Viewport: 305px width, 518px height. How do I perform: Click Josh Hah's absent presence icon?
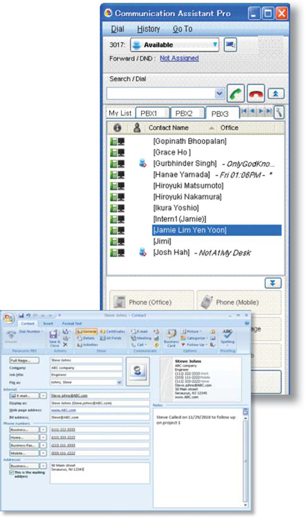142,253
